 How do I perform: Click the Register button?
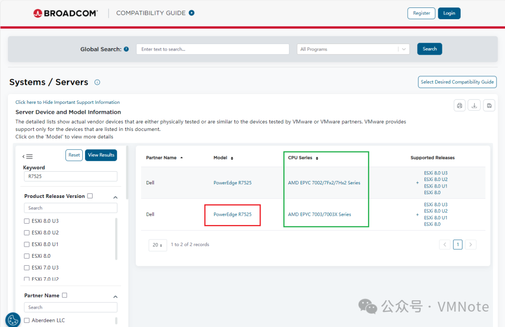[x=421, y=13]
